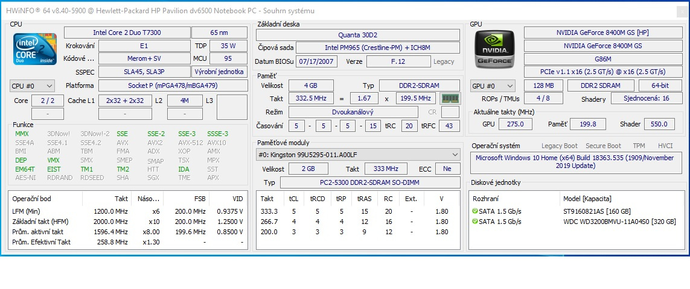The height and width of the screenshot is (289, 690).
Task: Click the ECC value Ne field
Action: tap(447, 169)
